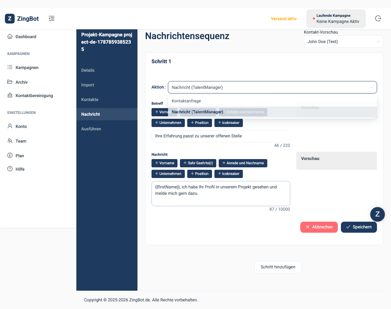Open the Kontakt-Vorschau John Doe dropdown
The image size is (391, 309).
click(343, 42)
